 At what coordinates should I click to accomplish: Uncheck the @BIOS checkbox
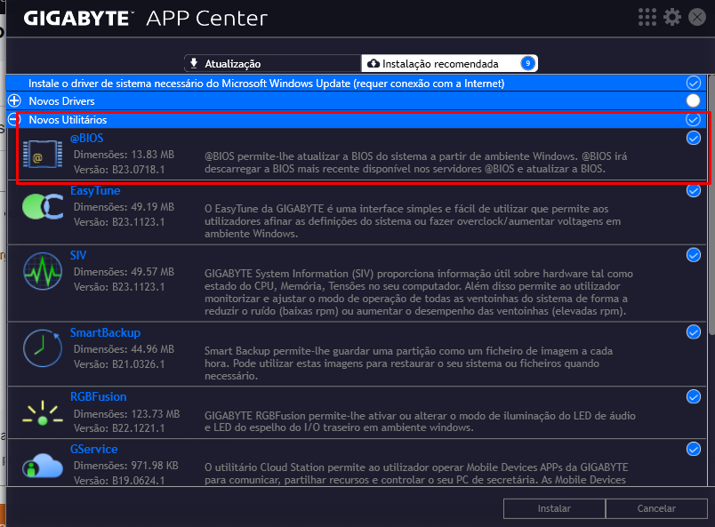(693, 138)
